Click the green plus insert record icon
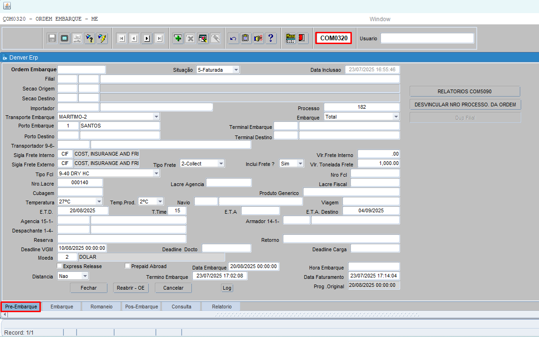 pyautogui.click(x=178, y=38)
